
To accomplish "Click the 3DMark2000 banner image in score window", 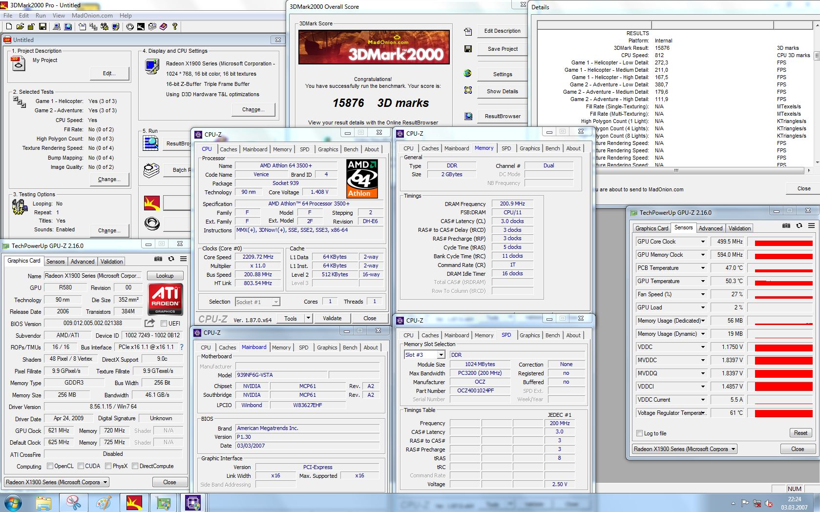I will pyautogui.click(x=374, y=47).
